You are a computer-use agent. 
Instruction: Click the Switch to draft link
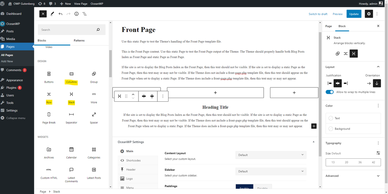tap(318, 14)
